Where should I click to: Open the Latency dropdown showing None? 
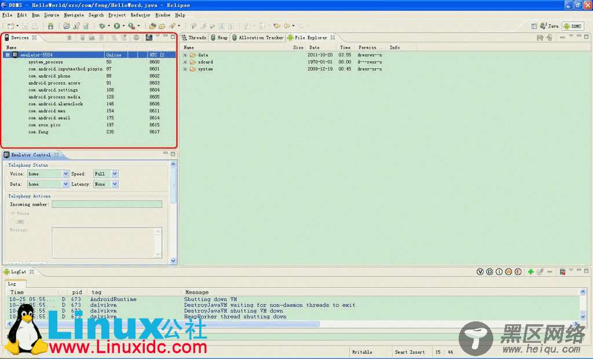pos(115,184)
